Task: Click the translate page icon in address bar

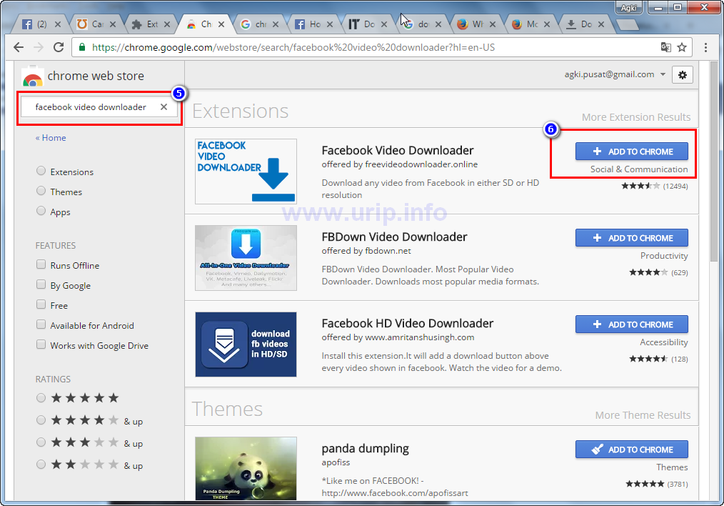Action: tap(665, 48)
